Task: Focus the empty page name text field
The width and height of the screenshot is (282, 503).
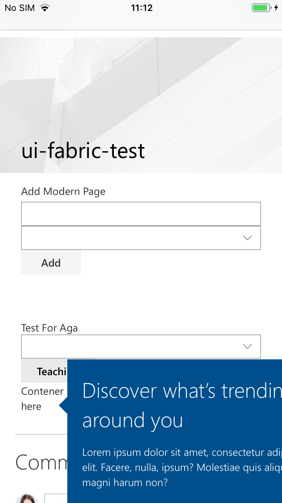Action: point(141,213)
